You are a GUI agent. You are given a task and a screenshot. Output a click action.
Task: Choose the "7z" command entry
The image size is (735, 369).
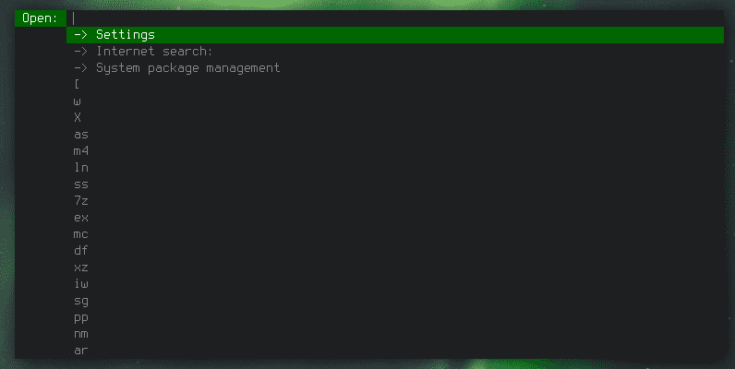pyautogui.click(x=395, y=201)
